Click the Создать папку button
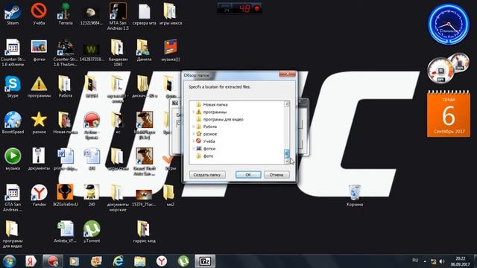Image resolution: width=477 pixels, height=268 pixels. [207, 175]
